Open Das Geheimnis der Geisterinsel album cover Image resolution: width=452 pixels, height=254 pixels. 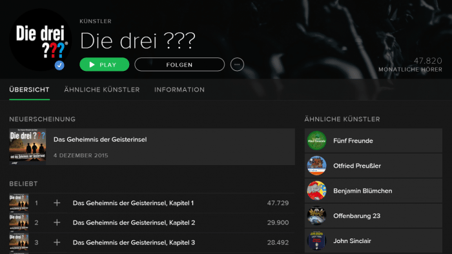(x=27, y=146)
